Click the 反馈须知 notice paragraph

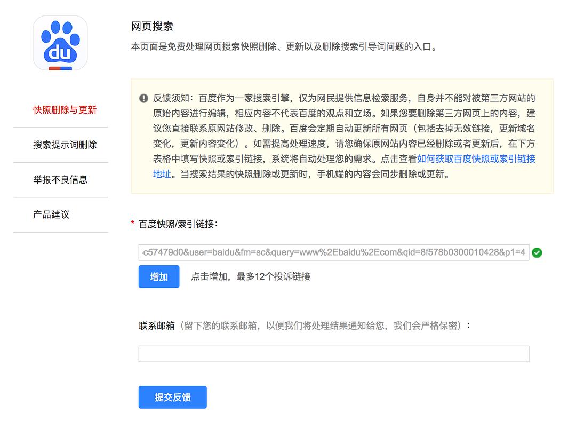344,136
